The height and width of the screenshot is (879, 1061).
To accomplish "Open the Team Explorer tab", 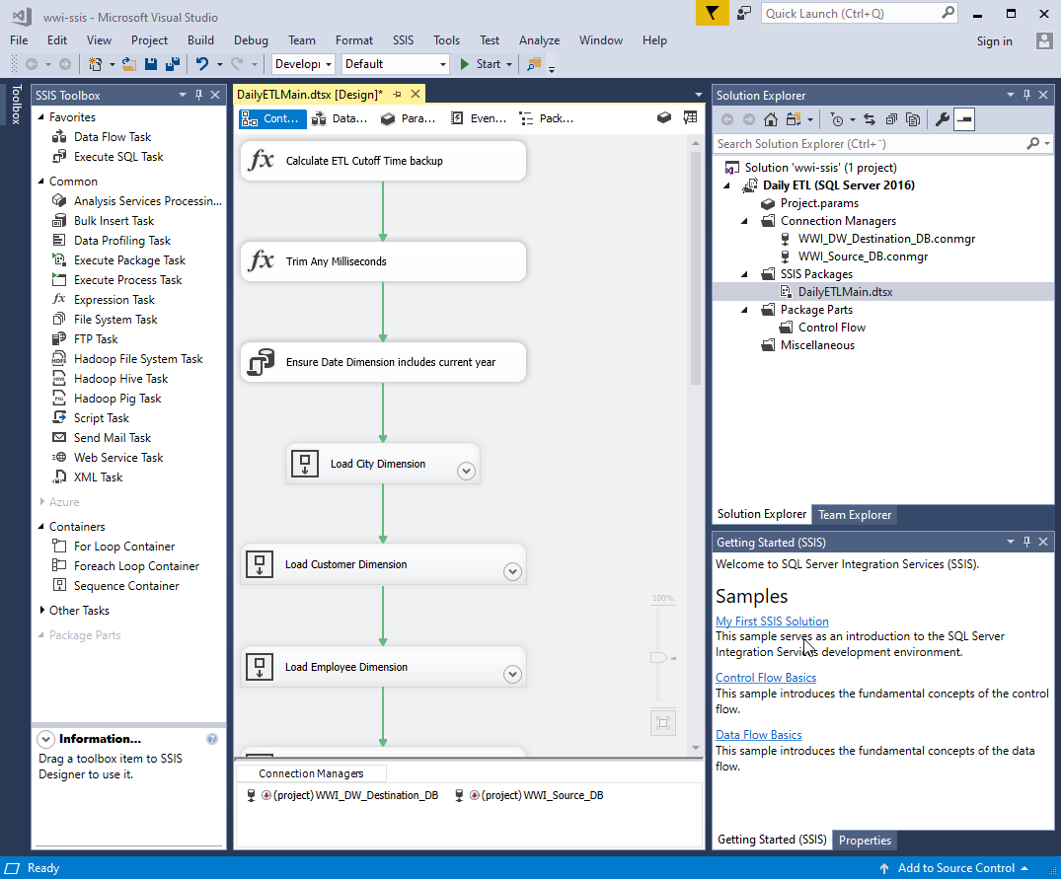I will [855, 515].
